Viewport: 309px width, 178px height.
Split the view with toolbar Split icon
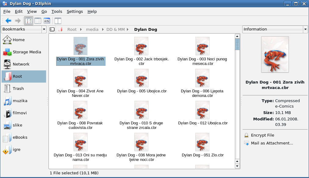[58, 21]
